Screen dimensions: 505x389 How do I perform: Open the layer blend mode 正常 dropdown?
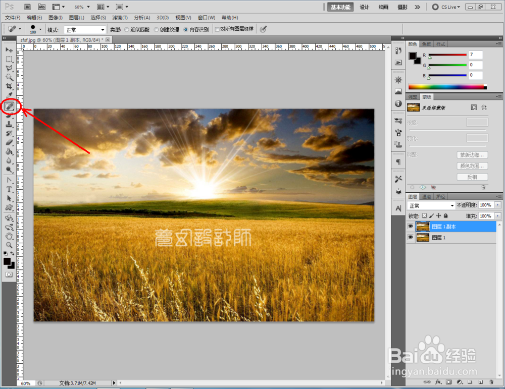431,206
